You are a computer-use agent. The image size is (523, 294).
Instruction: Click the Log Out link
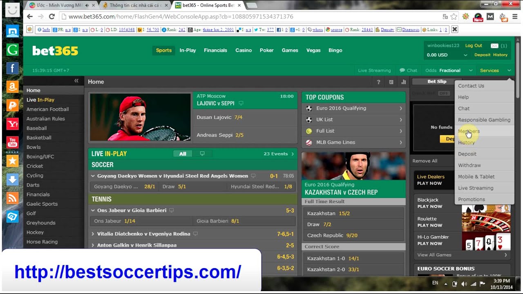[x=474, y=46]
